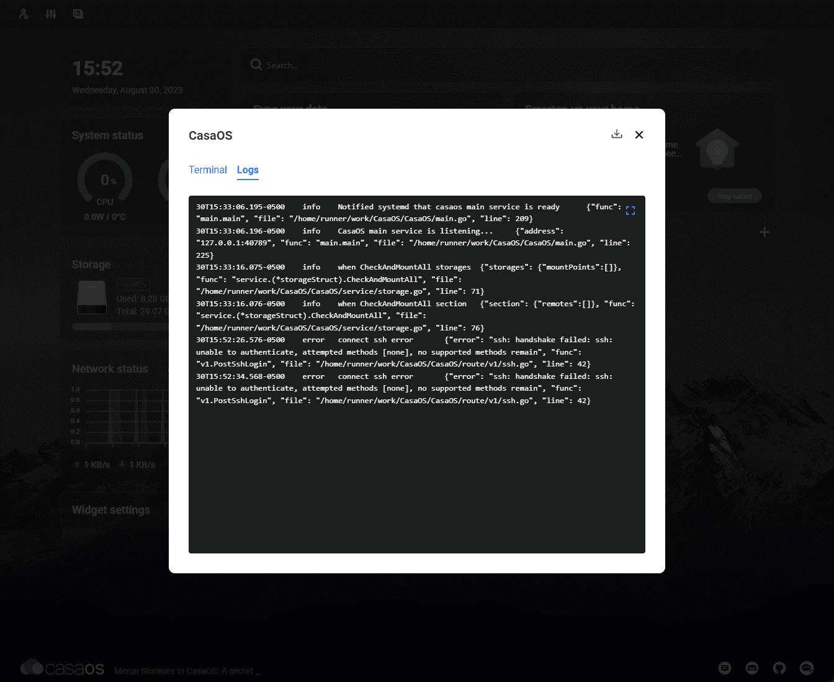Screen dimensions: 834x682
Task: Open the message bubble icon at far right
Action: [x=807, y=668]
